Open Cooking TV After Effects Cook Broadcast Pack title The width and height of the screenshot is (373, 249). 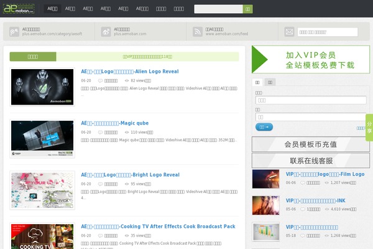pyautogui.click(x=158, y=227)
